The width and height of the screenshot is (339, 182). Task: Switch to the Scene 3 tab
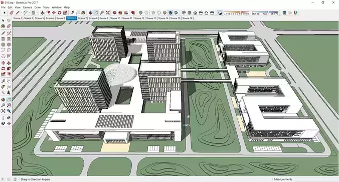tap(39, 18)
